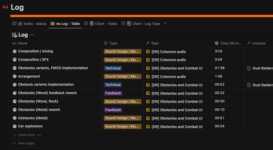This screenshot has height=150, width=273.
Task: Open the Composition / SFX entry
Action: (34, 60)
